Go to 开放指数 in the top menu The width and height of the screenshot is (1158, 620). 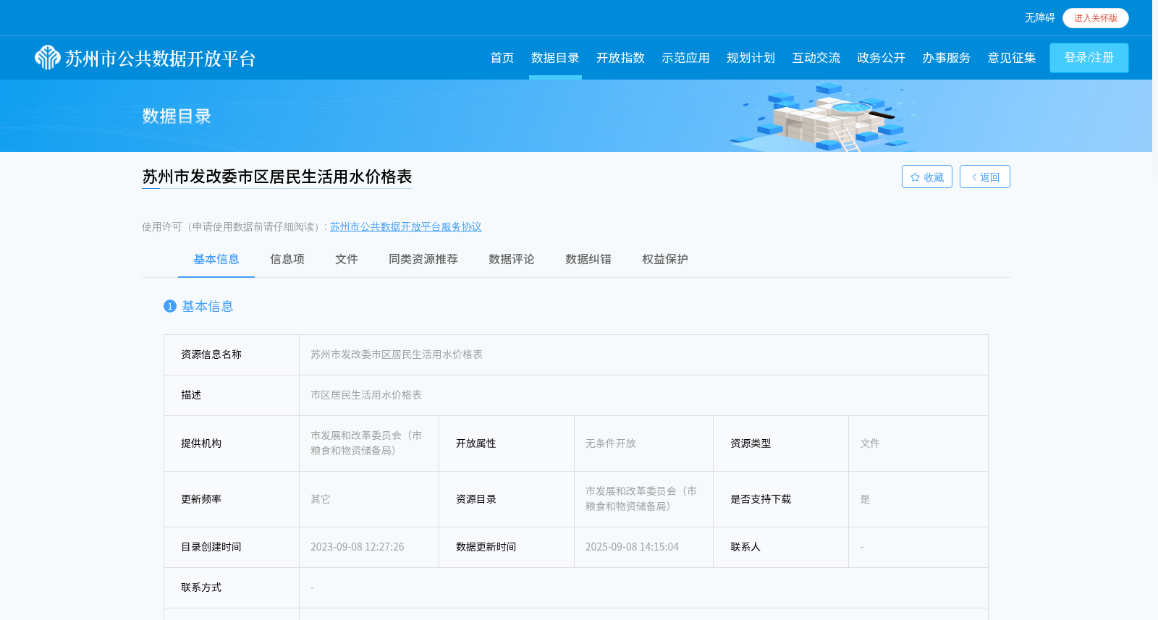click(620, 58)
